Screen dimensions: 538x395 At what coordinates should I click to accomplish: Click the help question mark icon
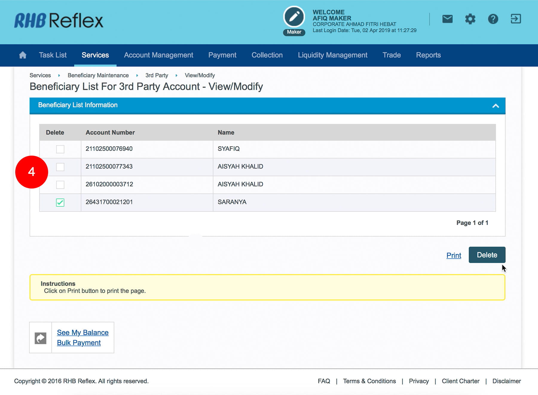[x=493, y=19]
